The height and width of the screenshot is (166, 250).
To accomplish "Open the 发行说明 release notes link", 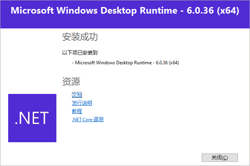I will [x=82, y=103].
